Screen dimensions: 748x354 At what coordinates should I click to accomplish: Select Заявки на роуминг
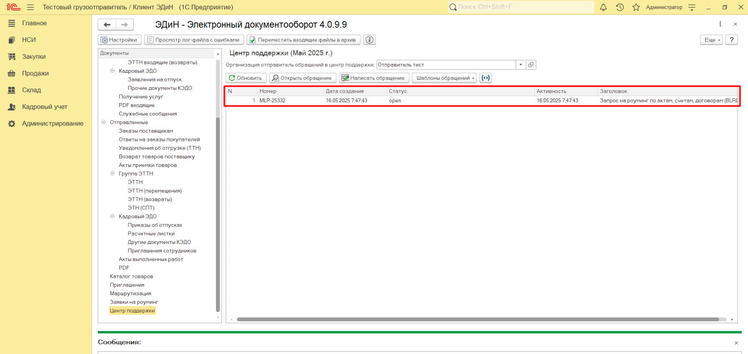pos(134,302)
